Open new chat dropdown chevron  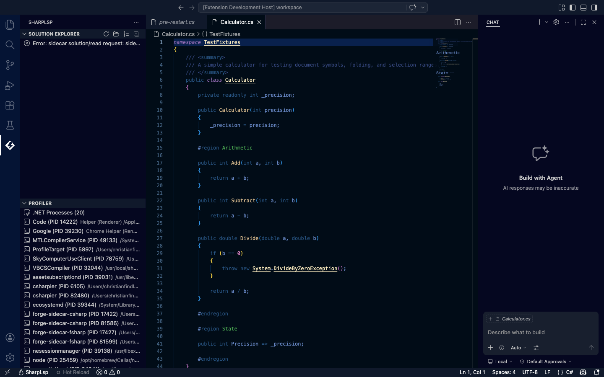[x=547, y=22]
